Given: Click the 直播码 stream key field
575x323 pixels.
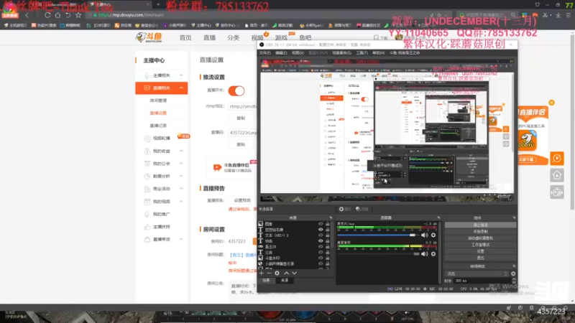Looking at the screenshot, I should pos(242,133).
